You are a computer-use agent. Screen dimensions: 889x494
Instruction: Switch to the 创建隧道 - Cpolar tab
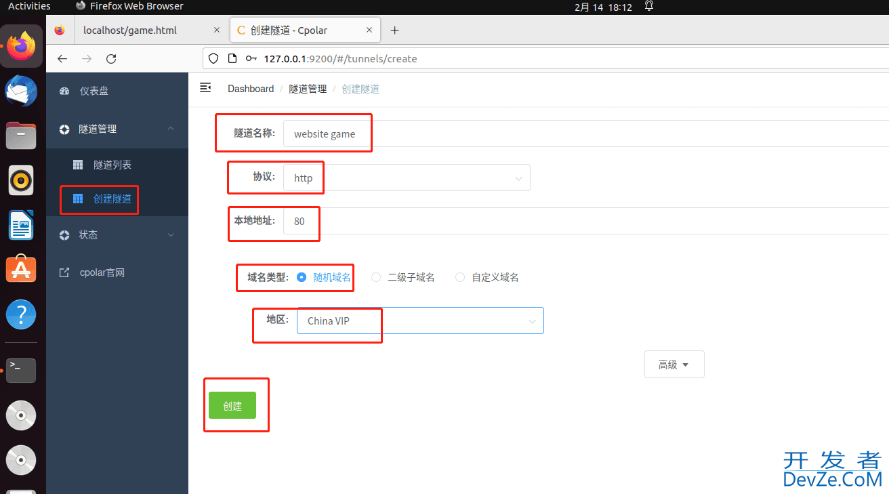tap(306, 30)
